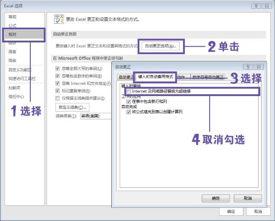Select 常规 in the Excel options sidebar
275x221 pixels.
[12, 17]
